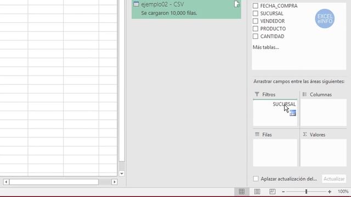Click inside the Filas drop area
The height and width of the screenshot is (197, 351).
tap(275, 153)
